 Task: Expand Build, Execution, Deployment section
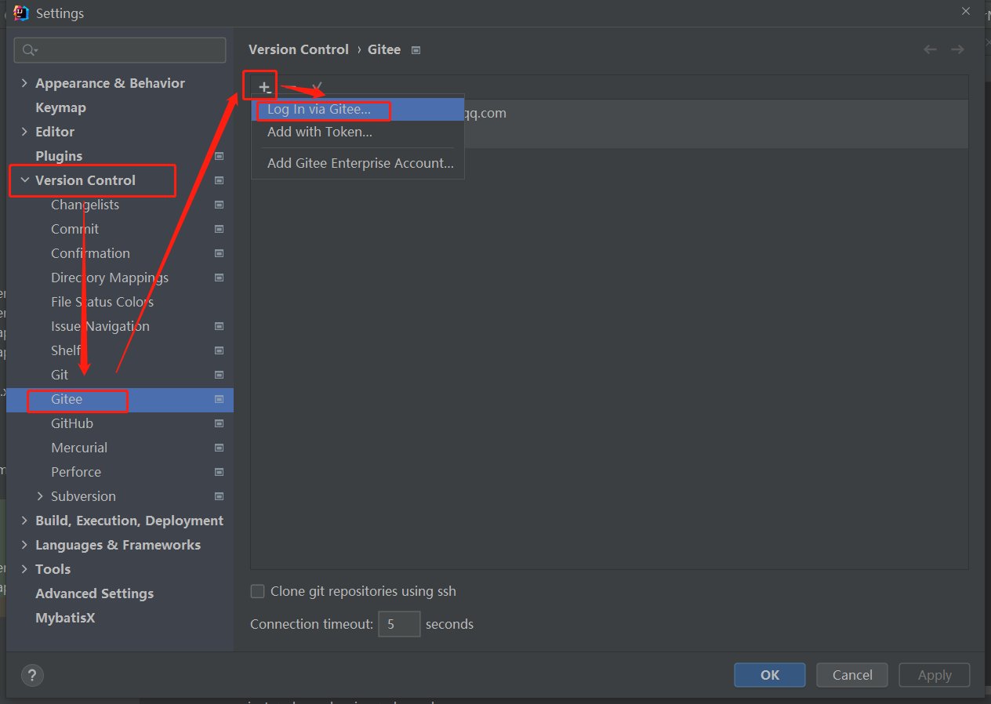tap(24, 521)
